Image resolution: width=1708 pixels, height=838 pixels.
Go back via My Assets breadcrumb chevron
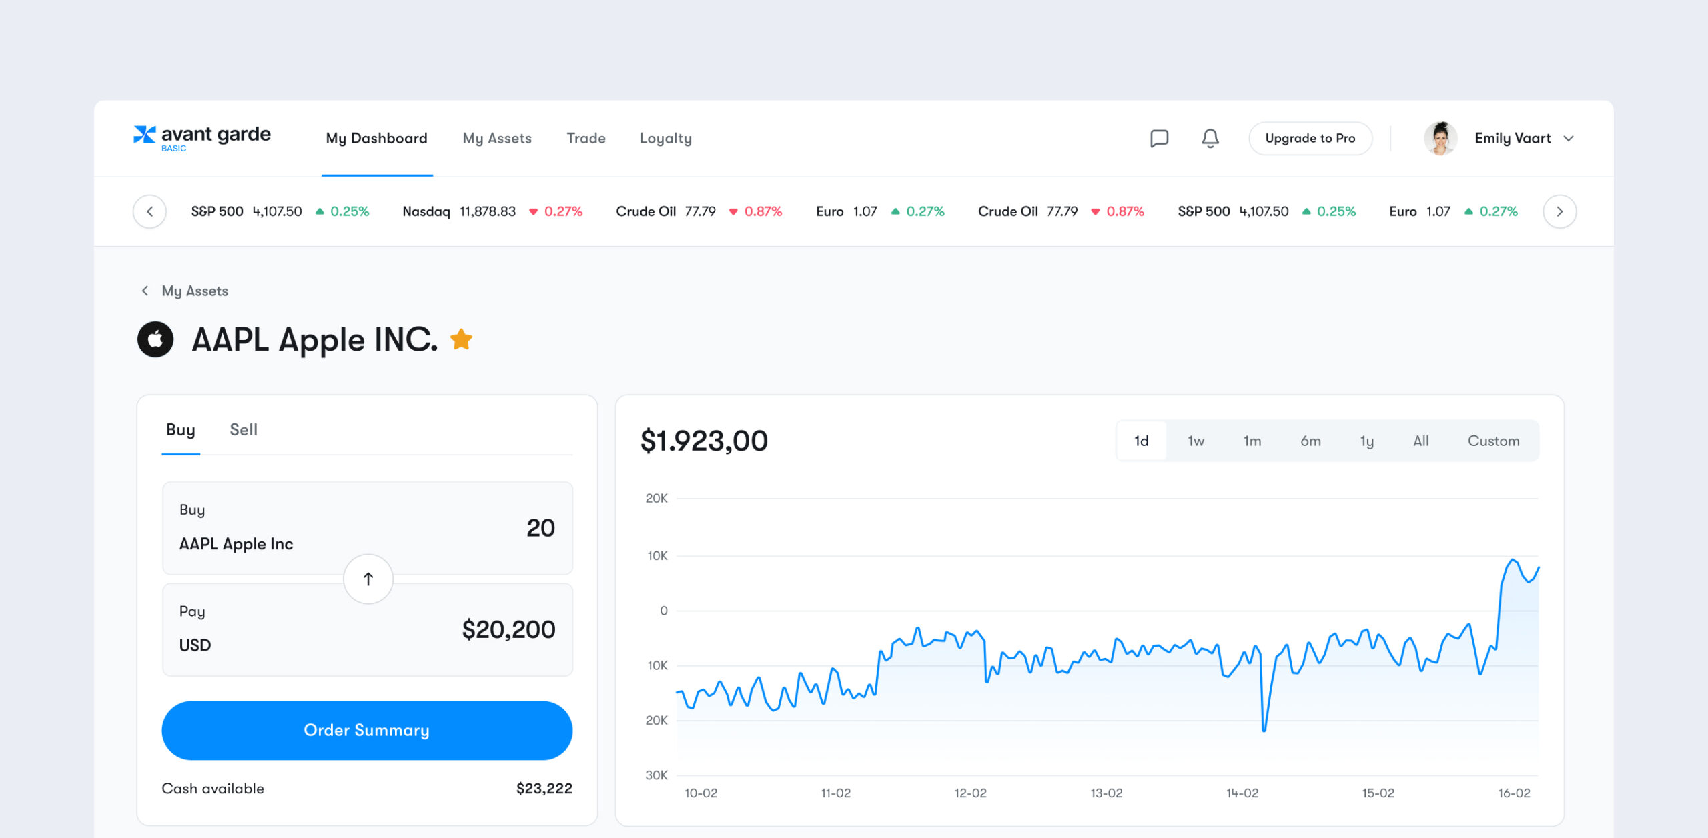[x=145, y=291]
